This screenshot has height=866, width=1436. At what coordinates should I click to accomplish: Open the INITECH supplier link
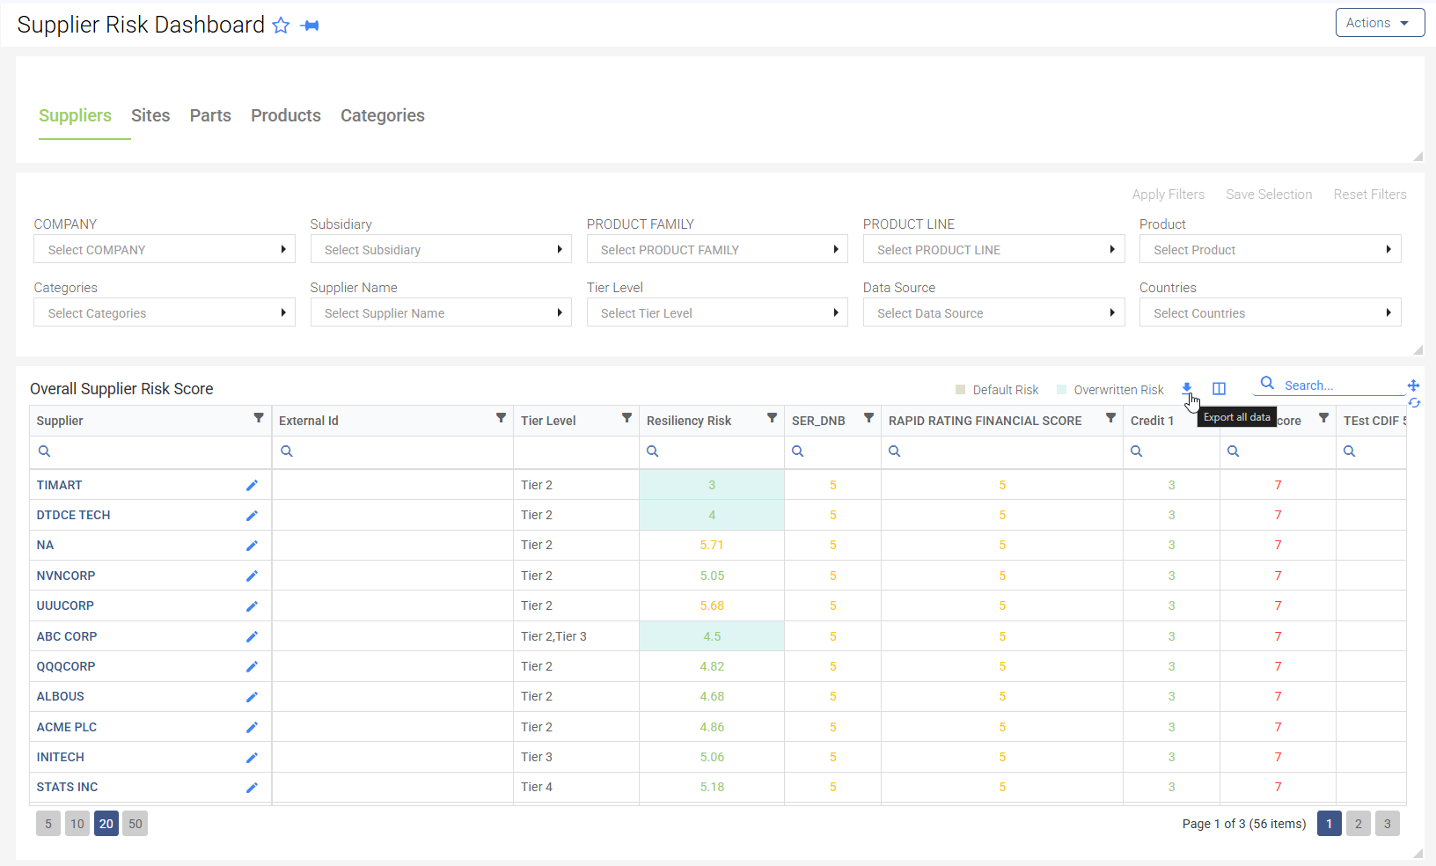coord(61,757)
